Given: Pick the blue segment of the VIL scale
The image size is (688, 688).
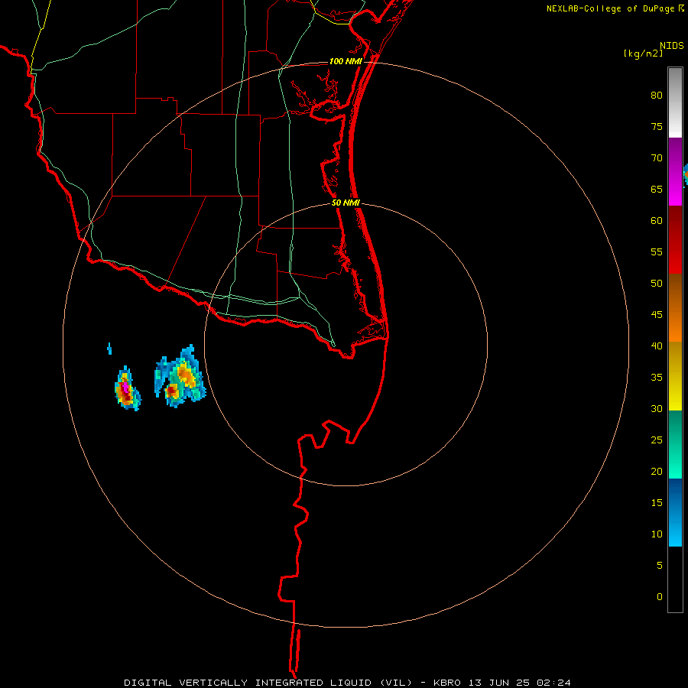Looking at the screenshot, I should [x=675, y=512].
